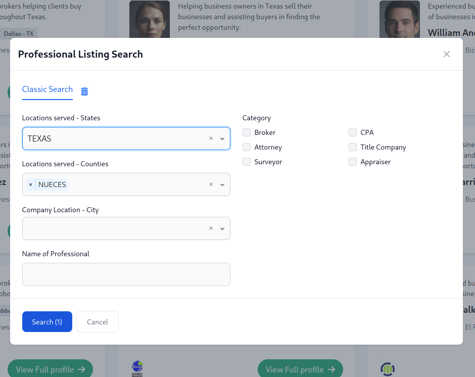Expand the States dropdown arrow

[222, 139]
